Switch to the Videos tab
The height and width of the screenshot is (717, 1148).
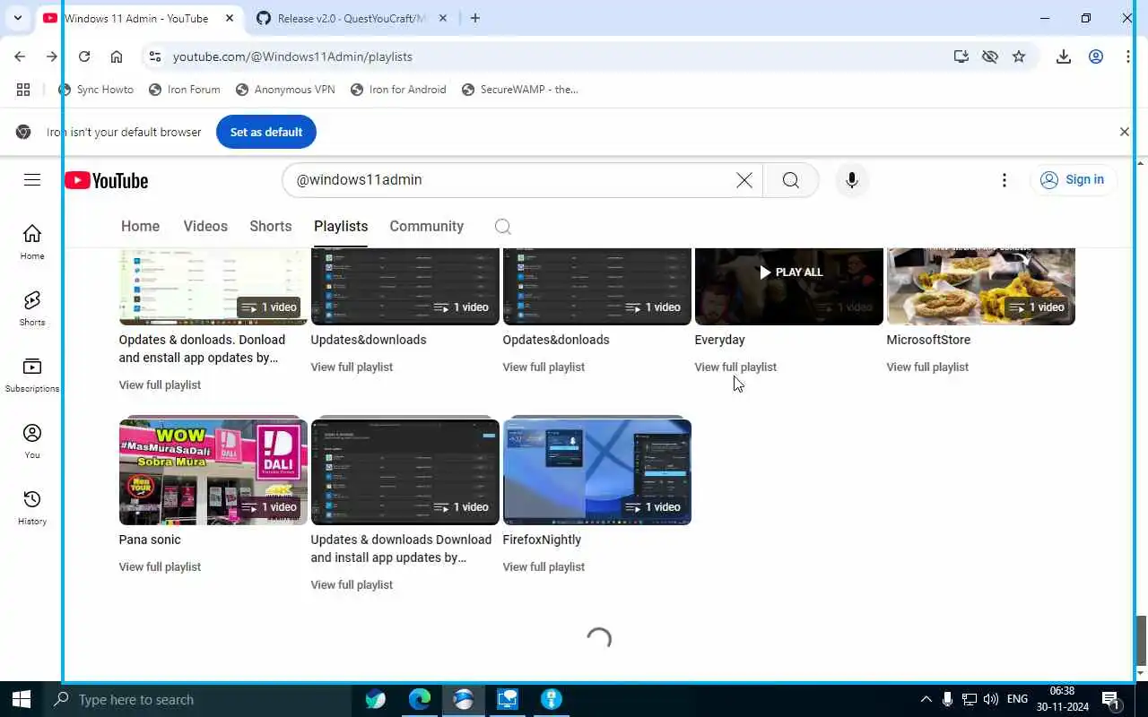point(205,226)
